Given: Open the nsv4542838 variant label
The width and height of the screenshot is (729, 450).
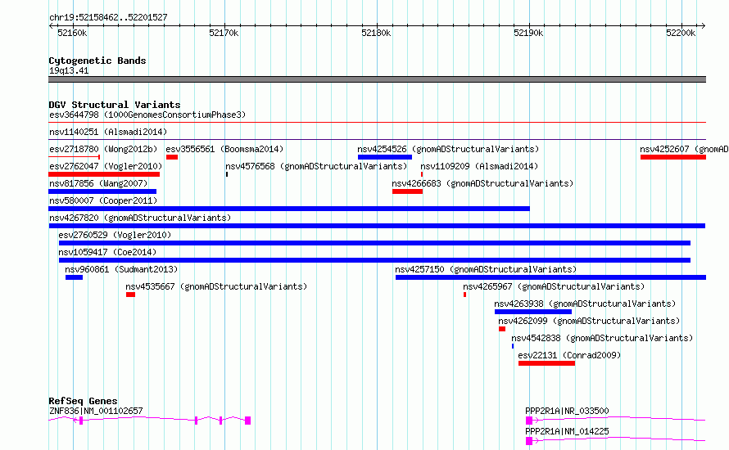Looking at the screenshot, I should (602, 338).
